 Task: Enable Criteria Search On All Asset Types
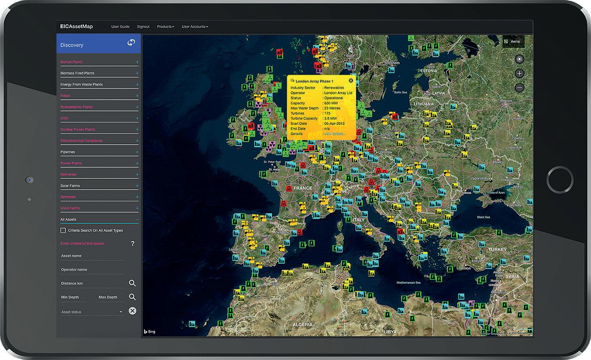click(63, 231)
